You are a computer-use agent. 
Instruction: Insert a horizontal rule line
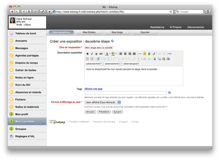pyautogui.click(x=140, y=54)
